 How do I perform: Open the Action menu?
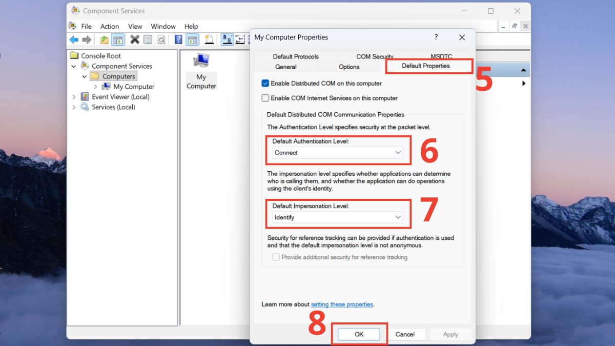(110, 26)
